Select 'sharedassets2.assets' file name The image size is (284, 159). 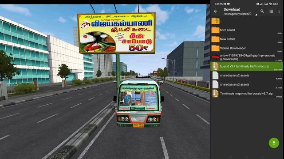pyautogui.click(x=235, y=76)
